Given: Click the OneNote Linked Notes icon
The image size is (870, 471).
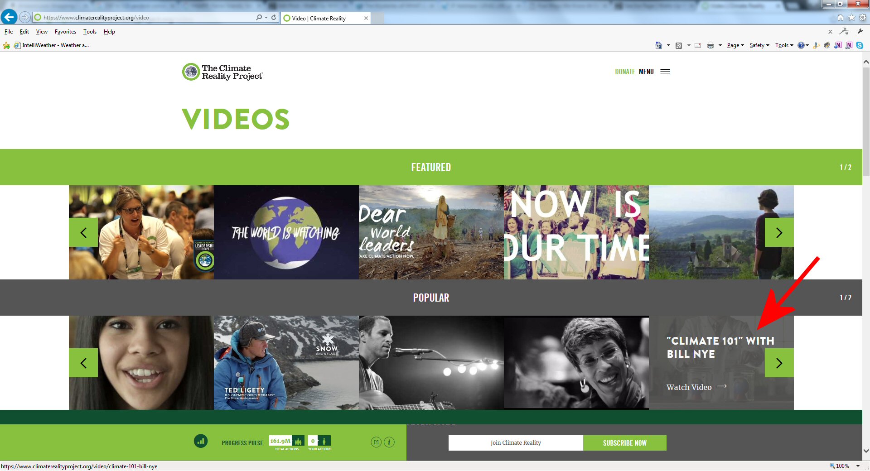Looking at the screenshot, I should coord(849,45).
